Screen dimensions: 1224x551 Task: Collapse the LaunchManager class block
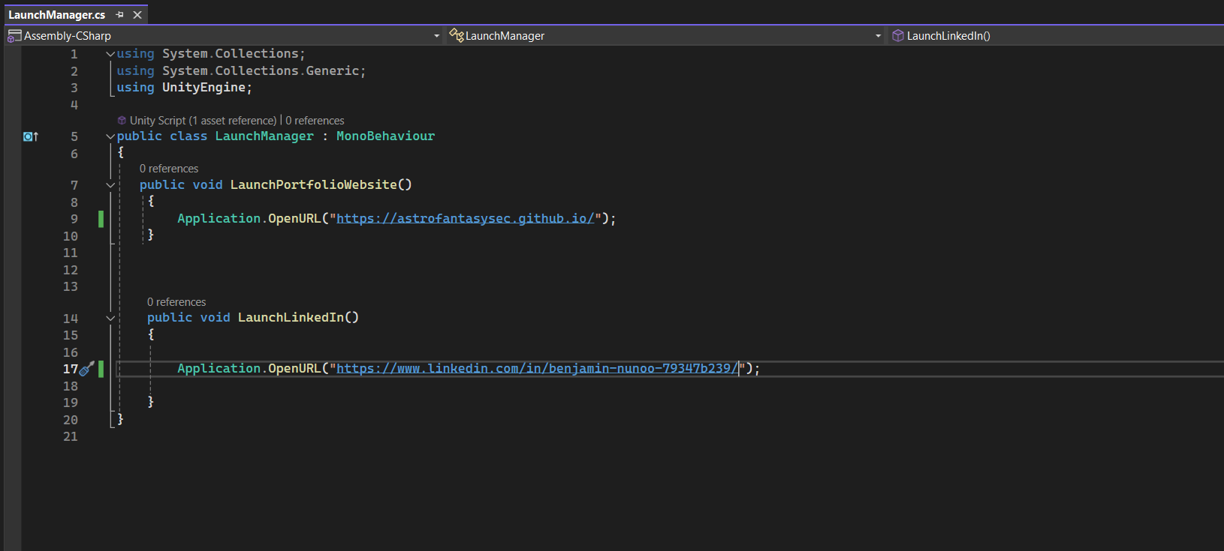point(110,136)
